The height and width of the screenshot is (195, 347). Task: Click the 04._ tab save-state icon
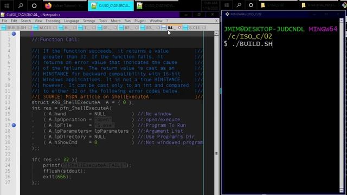(x=164, y=28)
